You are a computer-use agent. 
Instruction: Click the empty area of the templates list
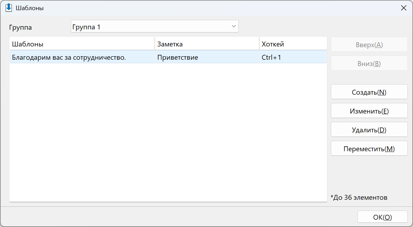click(168, 132)
